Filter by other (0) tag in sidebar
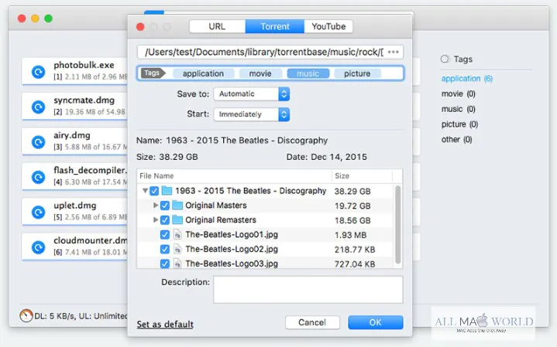Image resolution: width=557 pixels, height=347 pixels. (x=457, y=139)
